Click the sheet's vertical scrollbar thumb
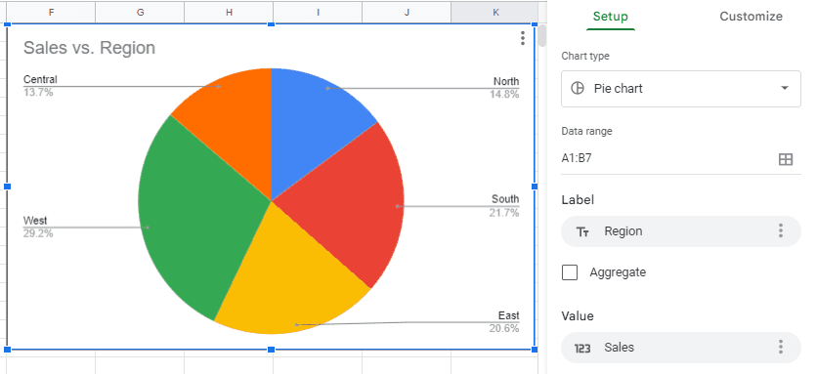This screenshot has height=374, width=816. (542, 35)
